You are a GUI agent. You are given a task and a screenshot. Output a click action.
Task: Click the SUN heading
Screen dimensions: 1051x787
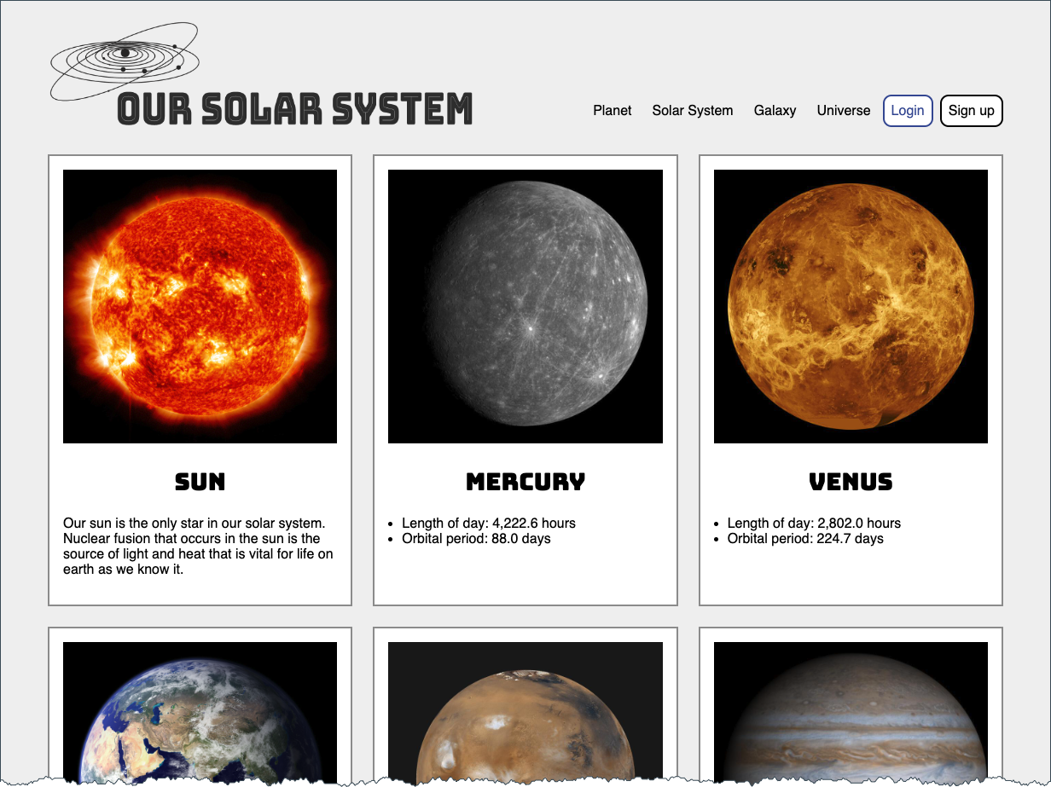[200, 482]
